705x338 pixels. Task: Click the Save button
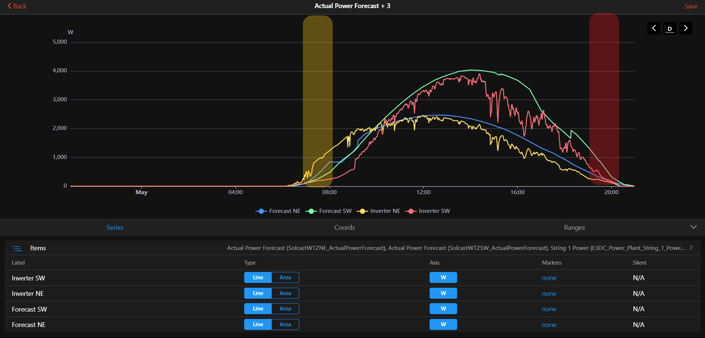691,6
